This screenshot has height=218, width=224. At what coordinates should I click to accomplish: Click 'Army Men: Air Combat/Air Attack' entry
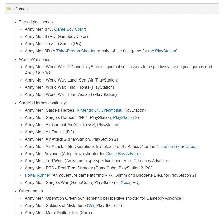72,125
